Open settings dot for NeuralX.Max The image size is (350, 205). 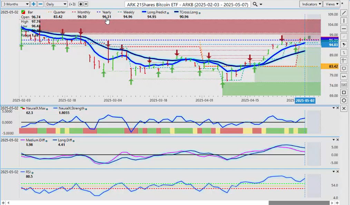pos(47,109)
